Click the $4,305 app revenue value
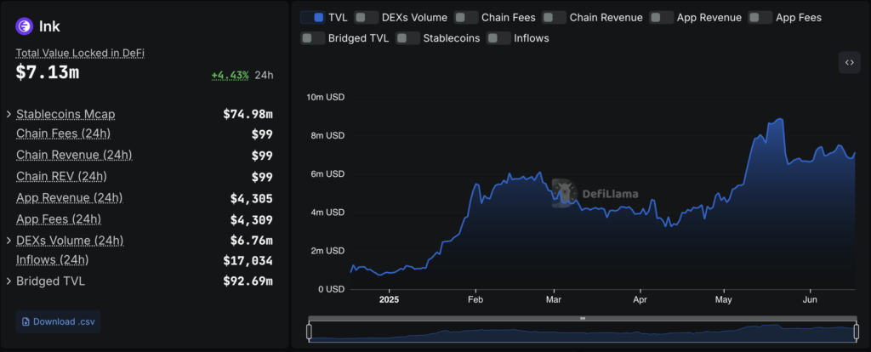The width and height of the screenshot is (871, 352). tap(252, 198)
